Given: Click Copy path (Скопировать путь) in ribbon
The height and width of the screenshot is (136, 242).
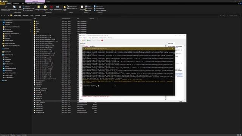Looking at the screenshot, I should click(28, 8).
